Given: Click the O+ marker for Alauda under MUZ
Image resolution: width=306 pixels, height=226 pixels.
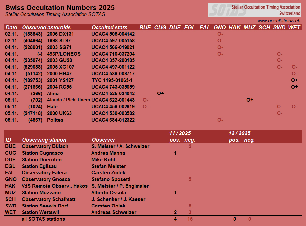Looking at the screenshot, I should point(250,100).
